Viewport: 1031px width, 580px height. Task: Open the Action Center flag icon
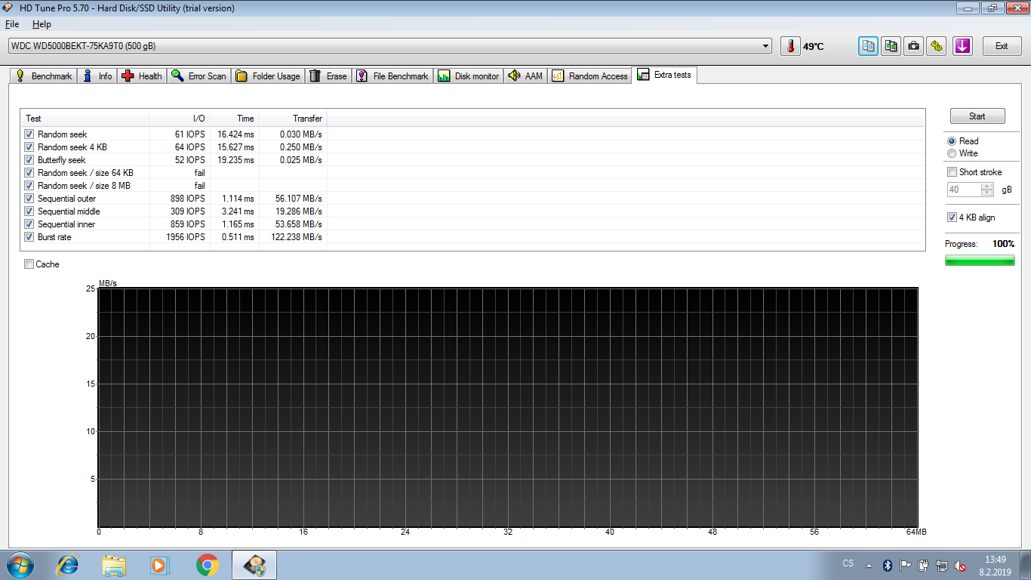pyautogui.click(x=906, y=566)
